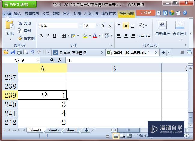Expand the fill color dropdown arrow
Screen dimensions: 195x141
[90, 36]
